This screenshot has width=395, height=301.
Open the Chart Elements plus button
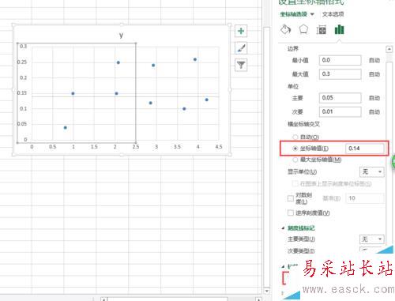[241, 31]
